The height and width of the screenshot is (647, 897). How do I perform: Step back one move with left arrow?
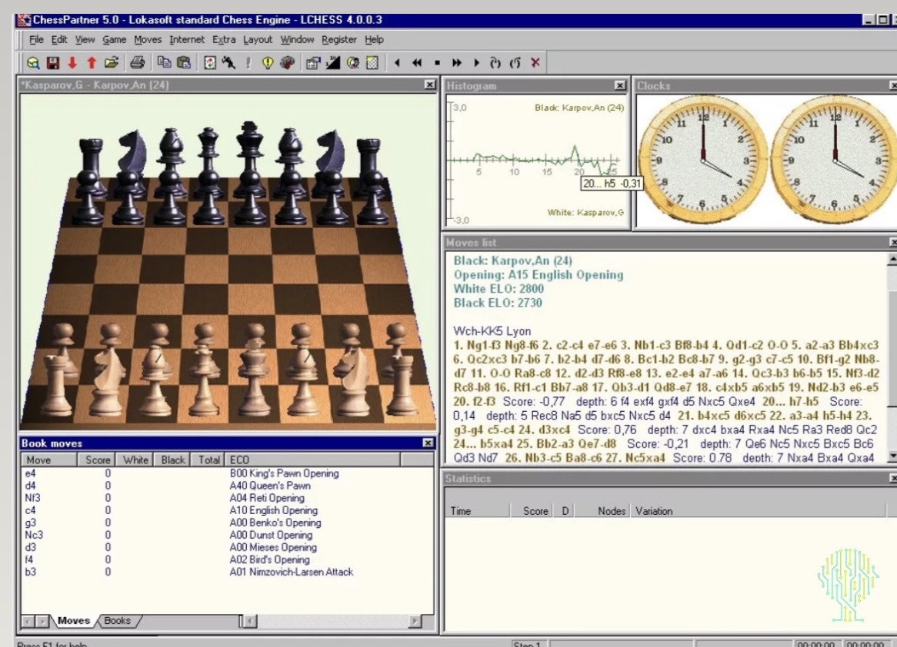(398, 63)
